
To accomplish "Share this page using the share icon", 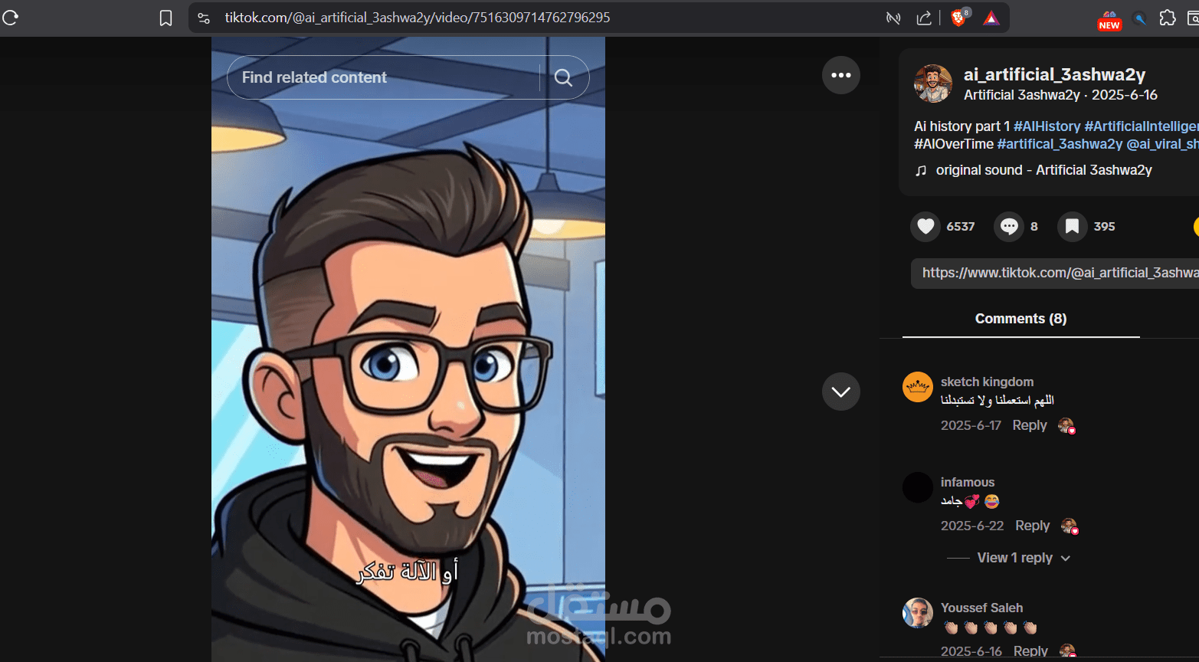I will click(924, 18).
